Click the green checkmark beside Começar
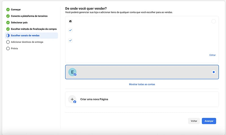Viewport: 226px width, 135px height. tap(8, 10)
